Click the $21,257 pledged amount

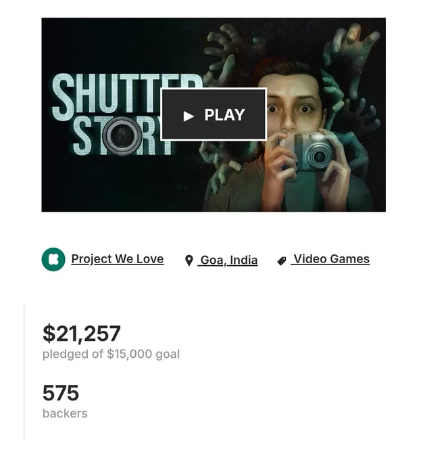[82, 333]
